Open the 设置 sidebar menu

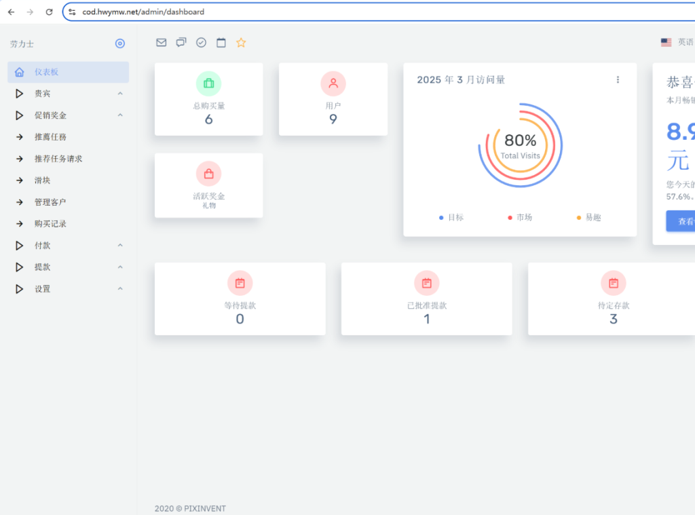(69, 289)
